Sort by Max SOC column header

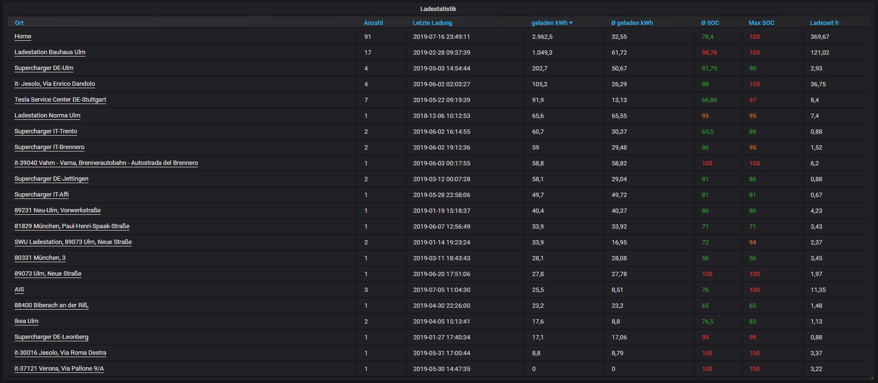coord(762,23)
